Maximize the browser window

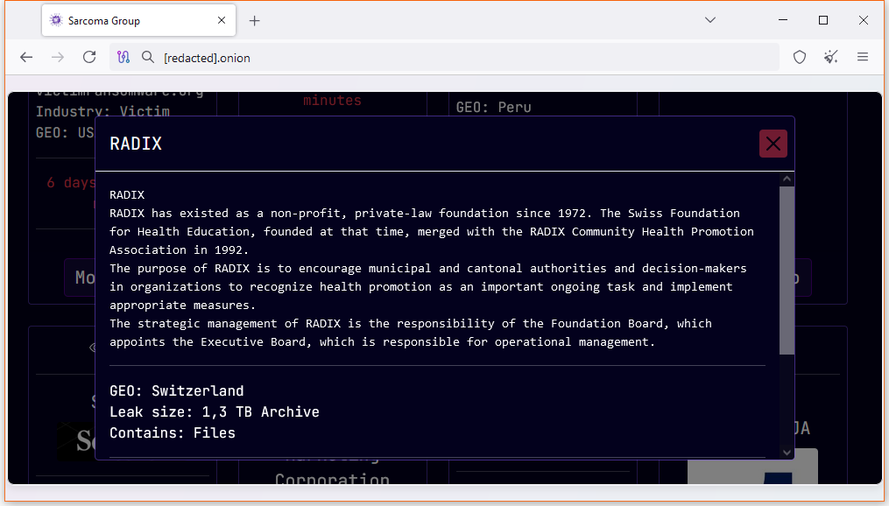pos(823,20)
